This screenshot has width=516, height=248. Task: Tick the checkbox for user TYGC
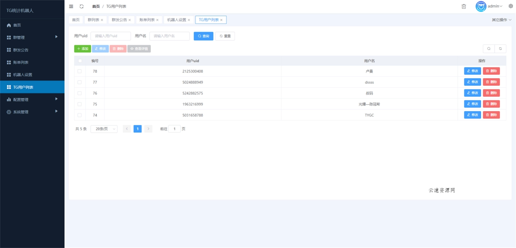[80, 115]
